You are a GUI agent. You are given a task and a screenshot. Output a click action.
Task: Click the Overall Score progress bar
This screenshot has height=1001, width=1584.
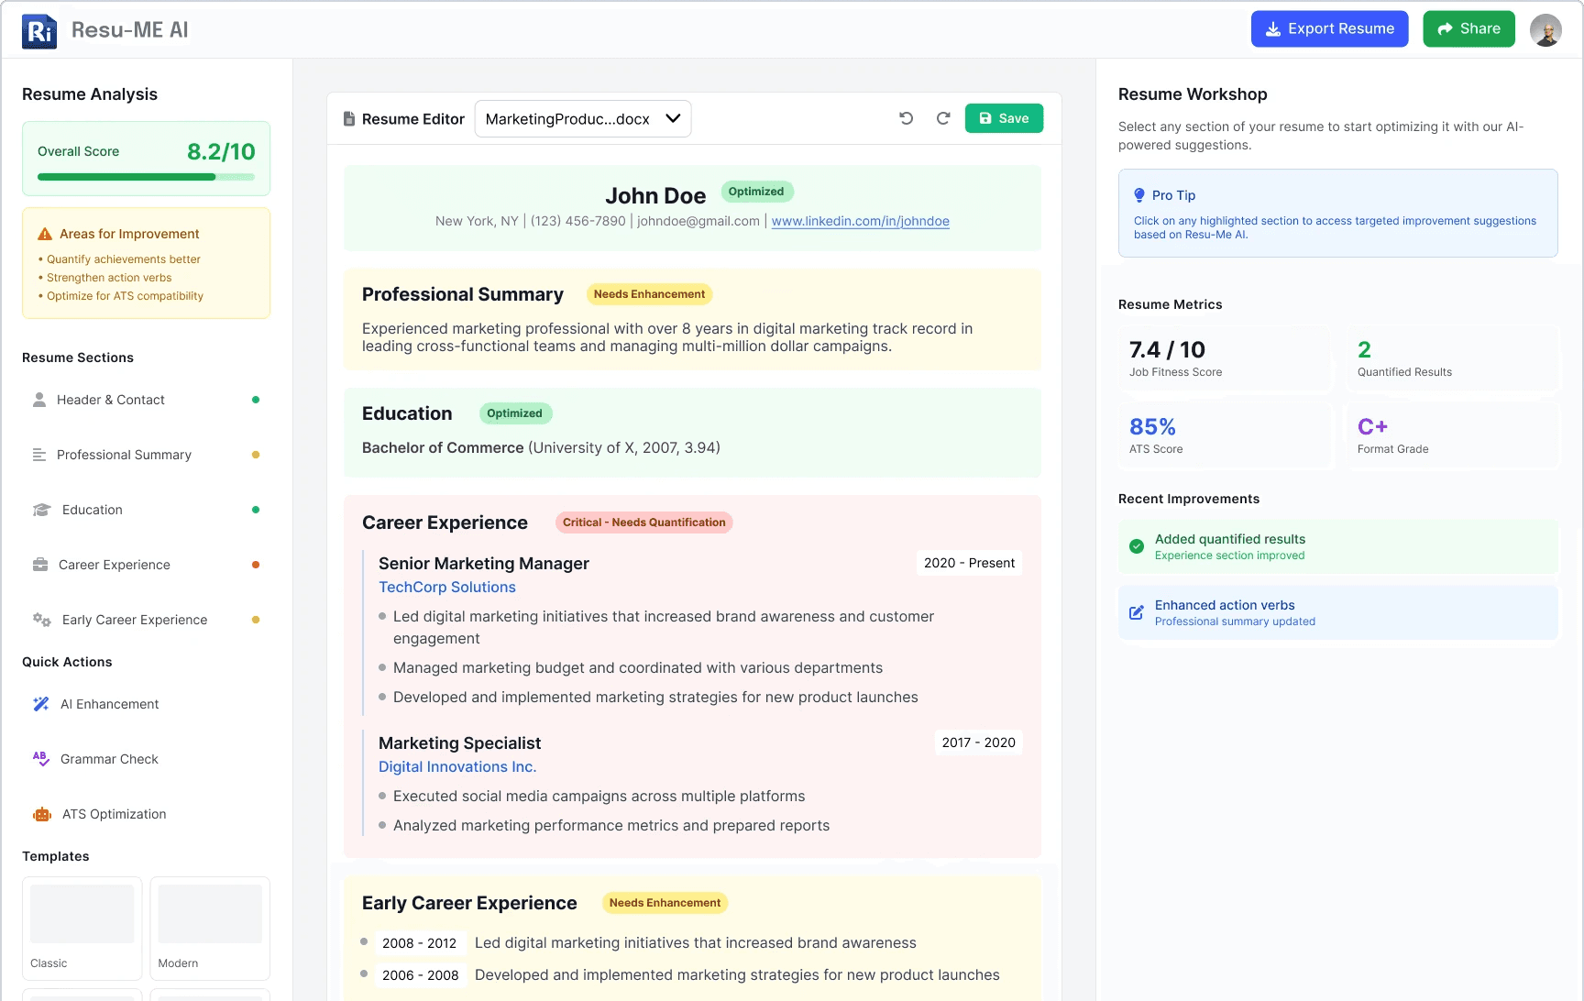coord(146,176)
